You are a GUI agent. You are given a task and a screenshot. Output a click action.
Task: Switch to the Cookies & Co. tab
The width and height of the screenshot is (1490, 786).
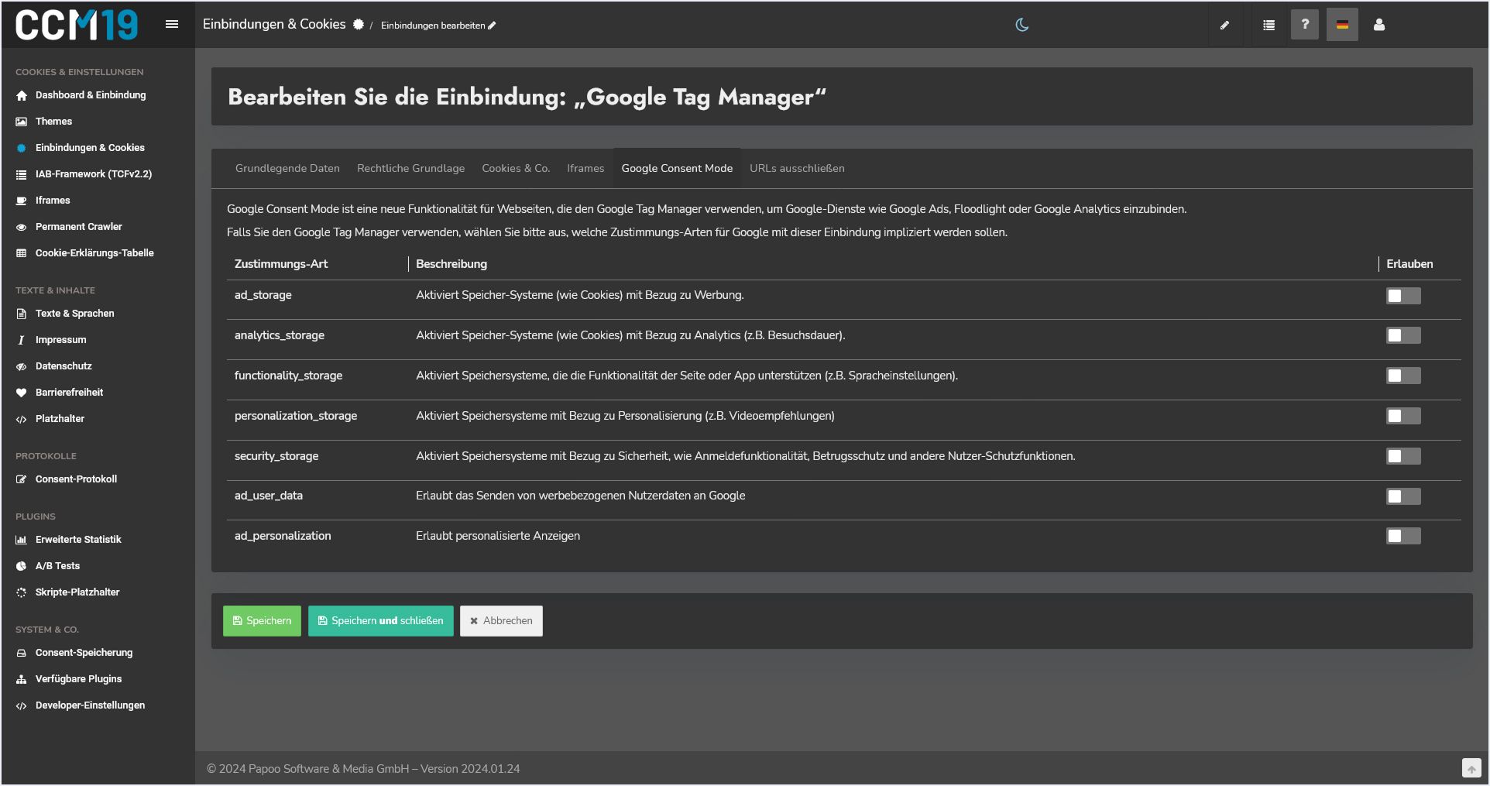point(515,168)
